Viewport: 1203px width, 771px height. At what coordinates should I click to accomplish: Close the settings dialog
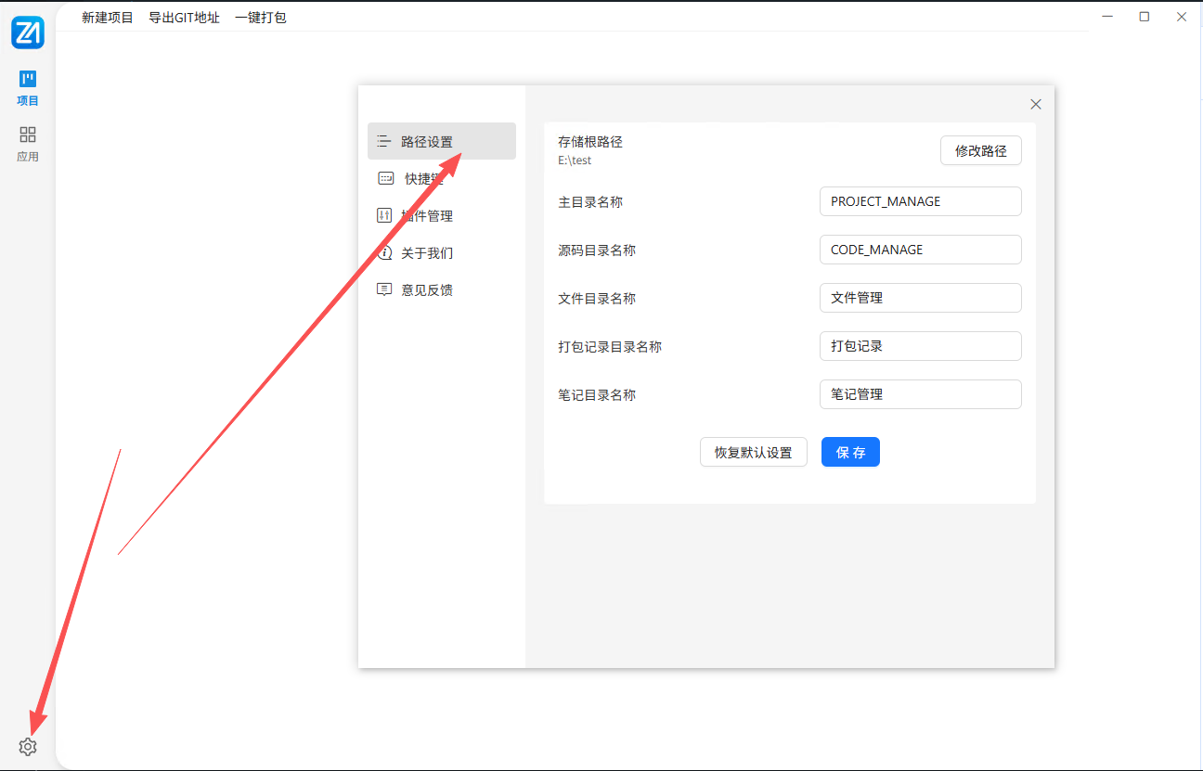[x=1035, y=104]
